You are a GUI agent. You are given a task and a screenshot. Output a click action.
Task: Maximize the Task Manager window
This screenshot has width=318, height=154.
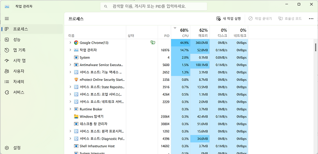(x=299, y=4)
